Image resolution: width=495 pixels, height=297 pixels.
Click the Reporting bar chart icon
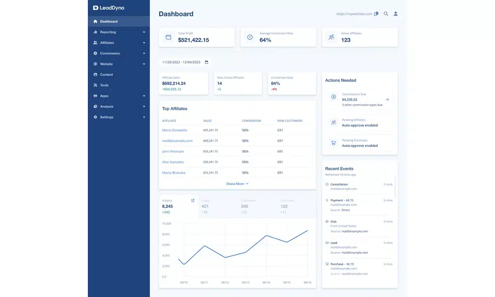click(x=95, y=32)
